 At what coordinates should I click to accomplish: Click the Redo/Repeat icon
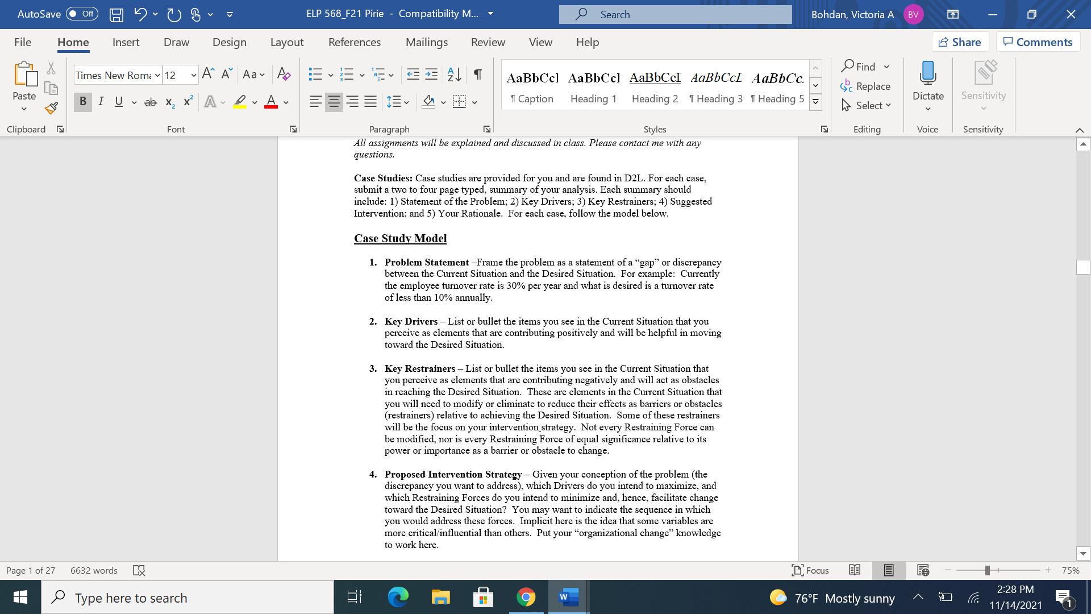click(174, 15)
